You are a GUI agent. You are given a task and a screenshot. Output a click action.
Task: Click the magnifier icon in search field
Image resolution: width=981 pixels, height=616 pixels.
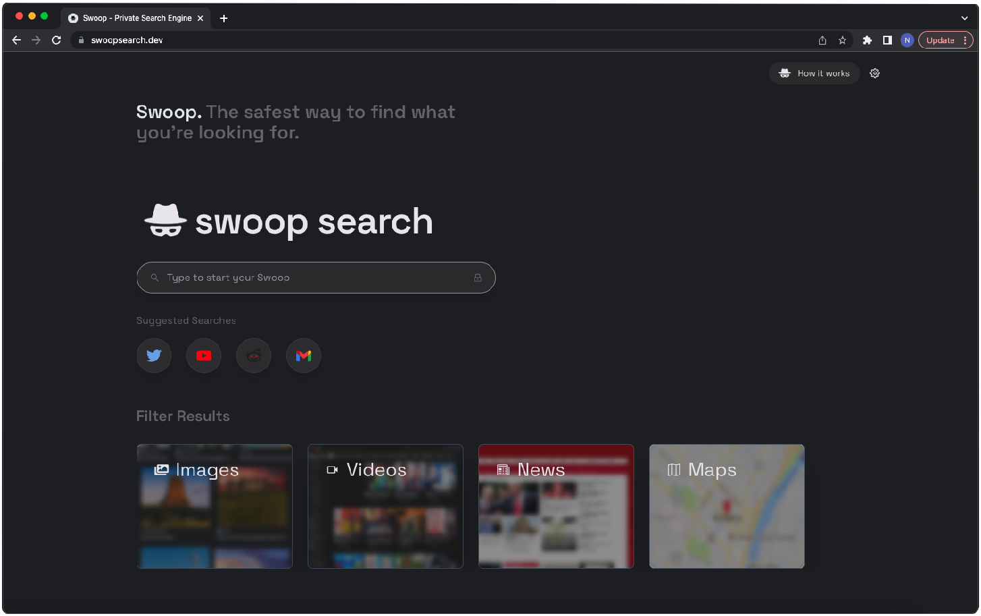click(x=155, y=278)
